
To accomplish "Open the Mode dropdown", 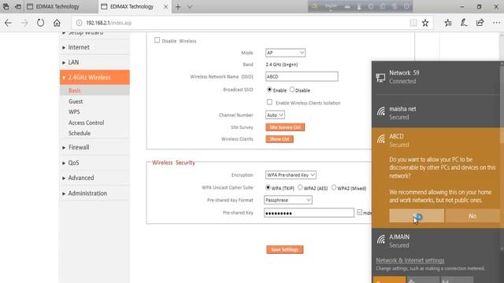I will point(285,53).
